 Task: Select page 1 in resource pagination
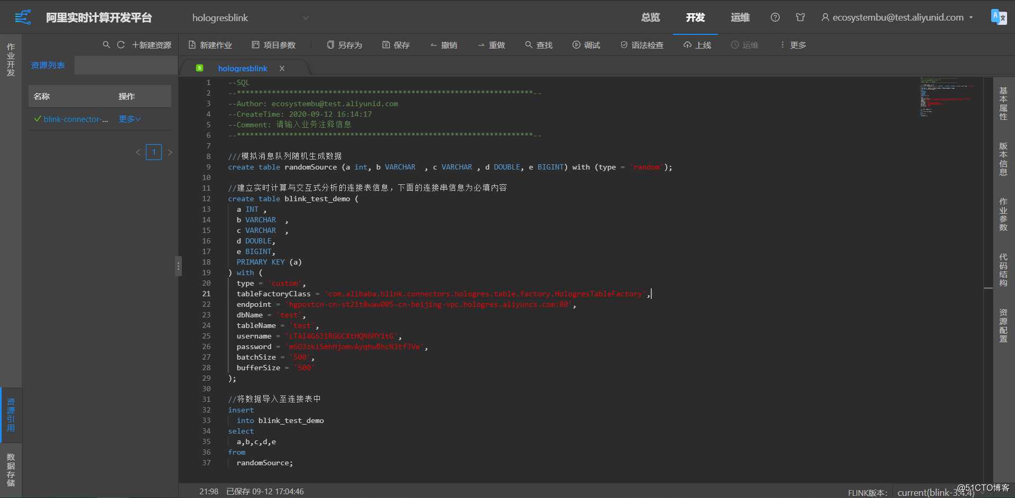click(154, 152)
